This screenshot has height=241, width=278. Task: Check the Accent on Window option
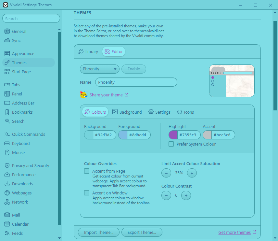point(87,193)
